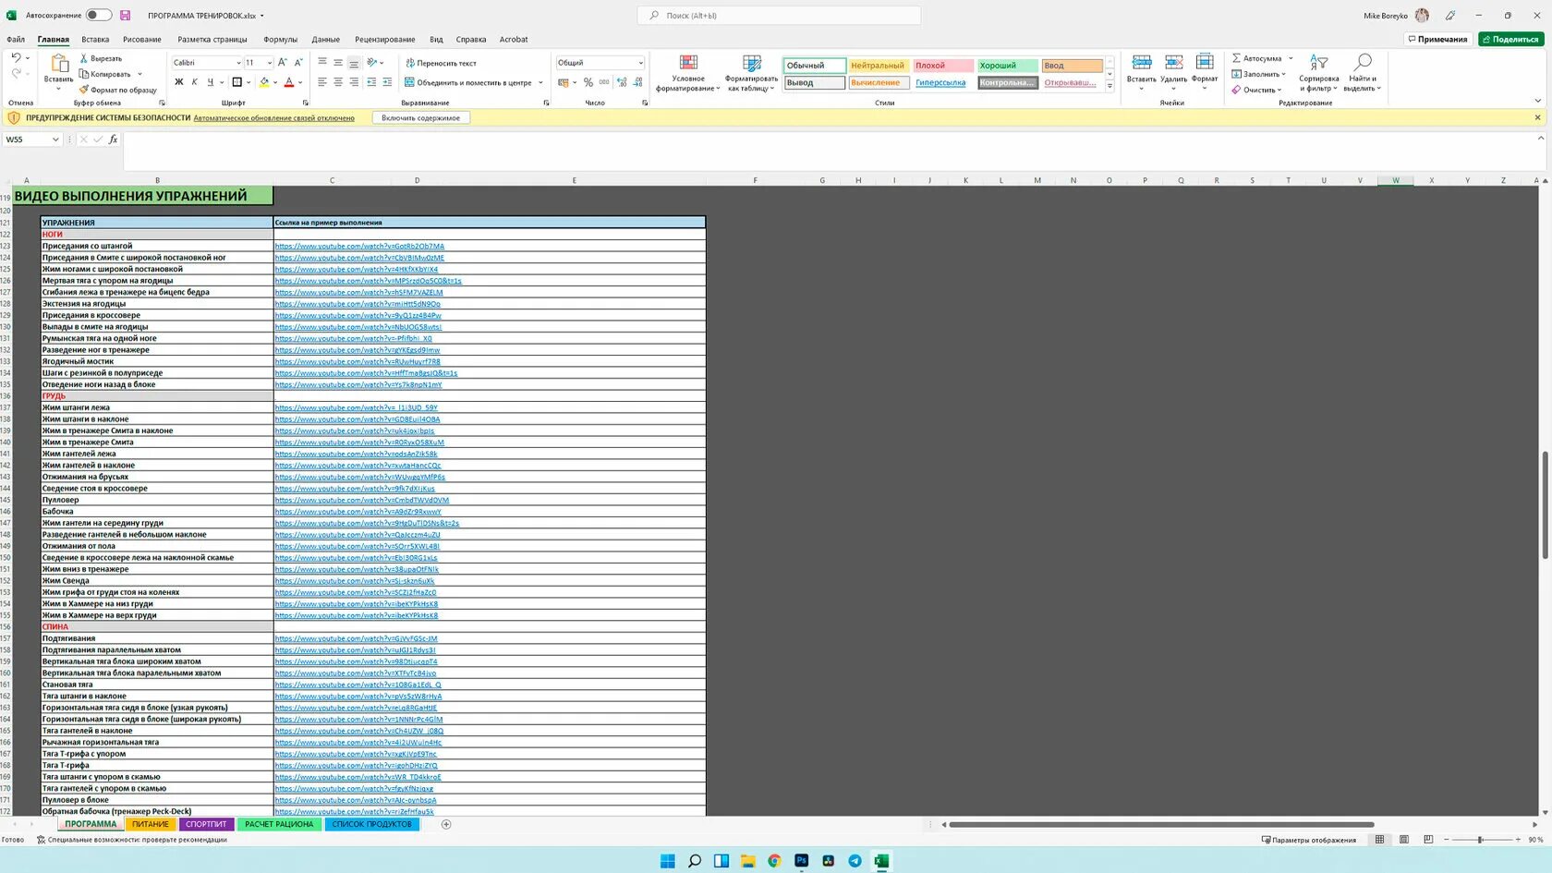Toggle underline (Ч) formatting

click(210, 82)
